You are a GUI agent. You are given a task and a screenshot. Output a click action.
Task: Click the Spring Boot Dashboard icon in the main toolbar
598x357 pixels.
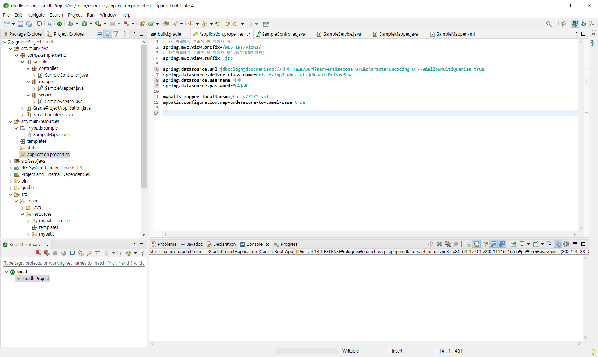(60, 24)
